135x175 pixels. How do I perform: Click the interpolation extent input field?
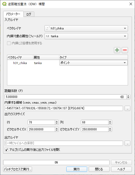tap(64, 108)
